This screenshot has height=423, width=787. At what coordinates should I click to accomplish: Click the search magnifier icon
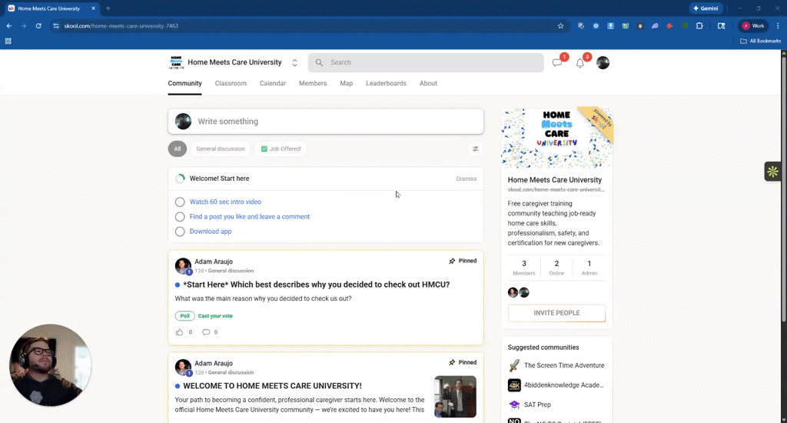pos(319,63)
